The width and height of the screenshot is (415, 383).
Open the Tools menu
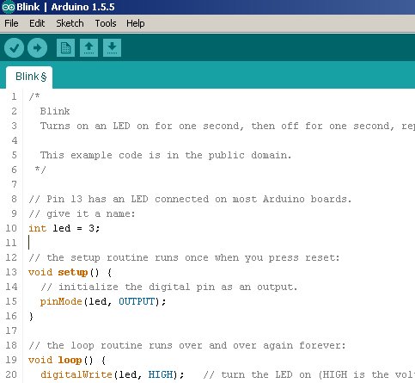pos(106,23)
